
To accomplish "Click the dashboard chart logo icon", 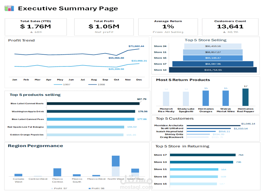I will tap(9, 8).
